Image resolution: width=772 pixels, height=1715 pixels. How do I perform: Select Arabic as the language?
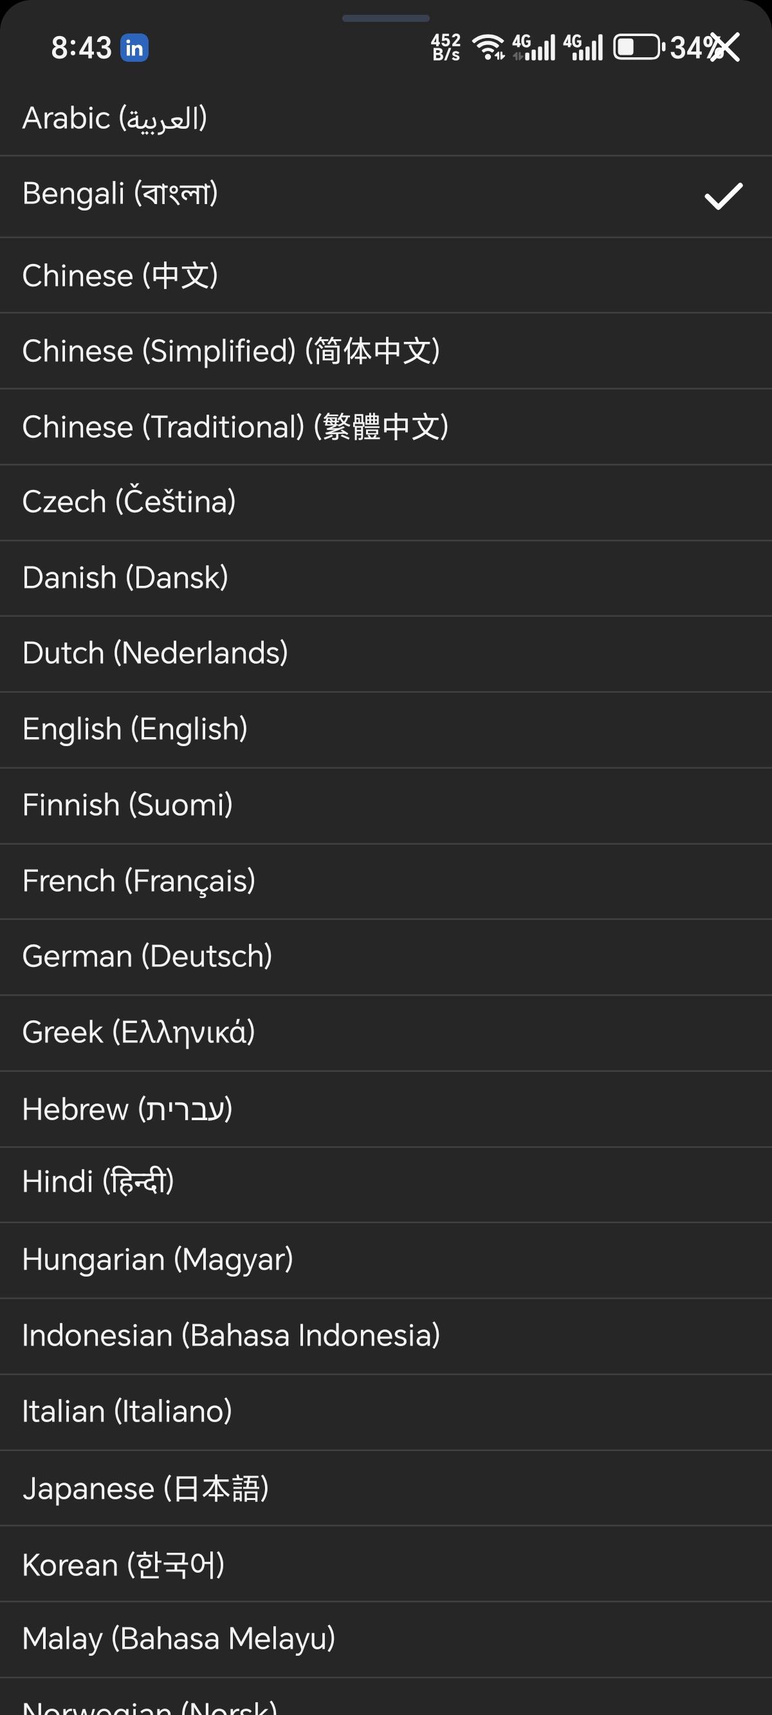pyautogui.click(x=115, y=118)
